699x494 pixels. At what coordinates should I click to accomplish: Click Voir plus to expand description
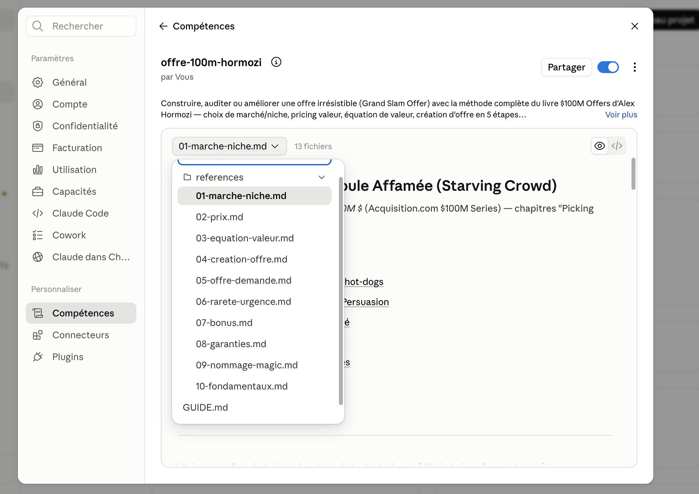[x=621, y=114]
